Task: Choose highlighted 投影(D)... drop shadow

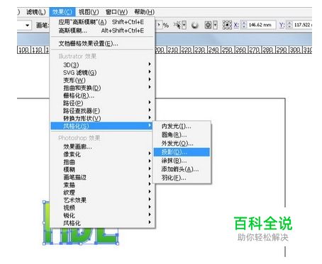Action: [182, 152]
